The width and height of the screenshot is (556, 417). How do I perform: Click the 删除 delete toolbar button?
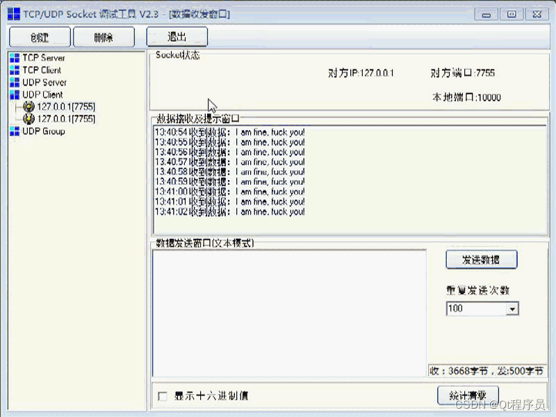104,37
